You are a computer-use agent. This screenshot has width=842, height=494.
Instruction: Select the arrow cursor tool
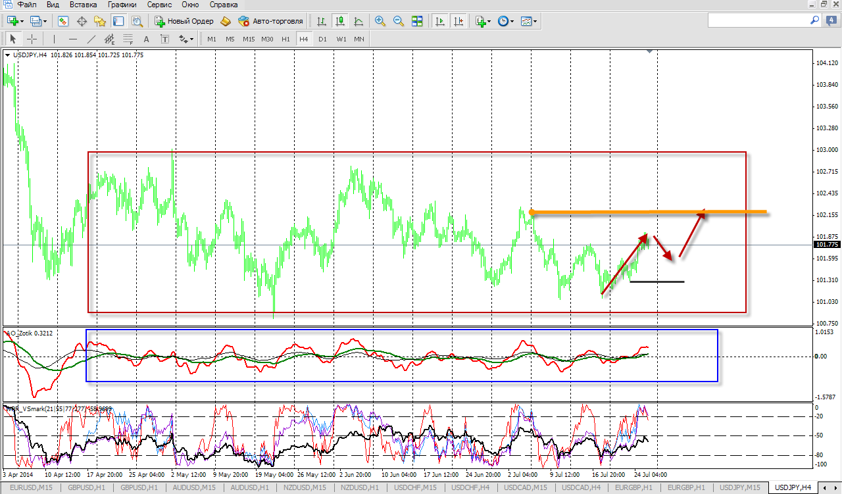[13, 39]
